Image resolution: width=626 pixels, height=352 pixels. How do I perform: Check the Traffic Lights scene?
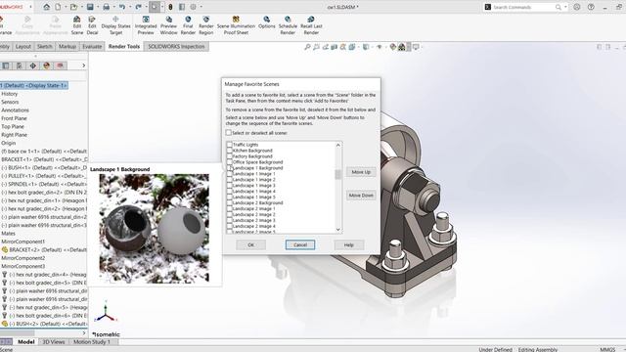(x=229, y=145)
